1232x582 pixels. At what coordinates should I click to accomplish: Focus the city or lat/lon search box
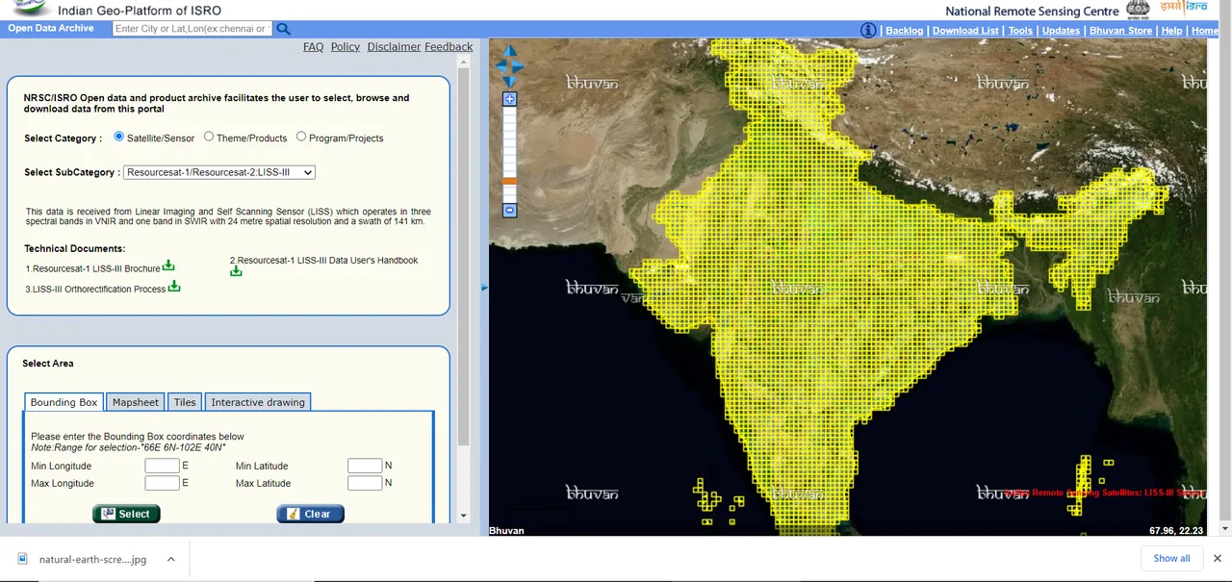tap(192, 29)
